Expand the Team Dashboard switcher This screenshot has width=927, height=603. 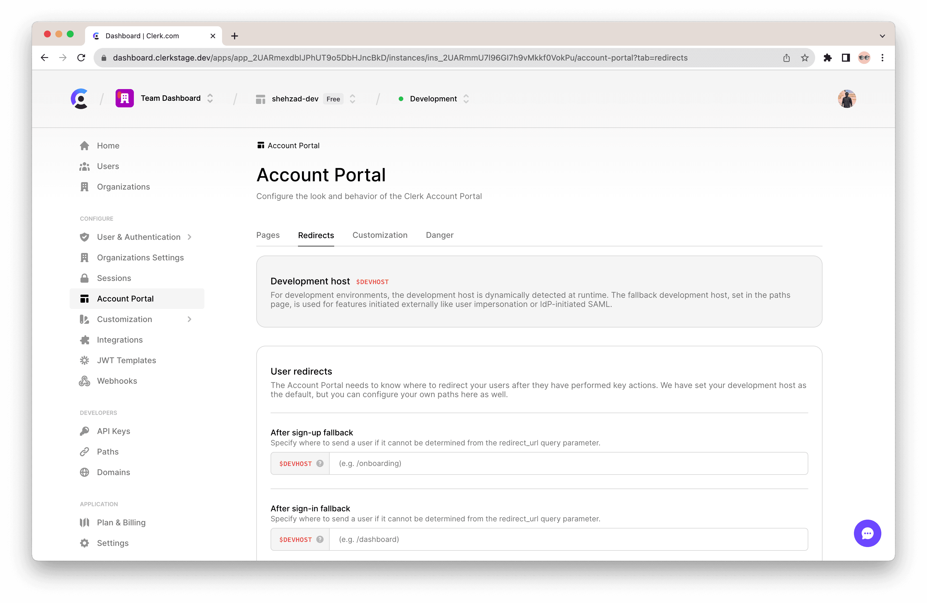click(209, 99)
